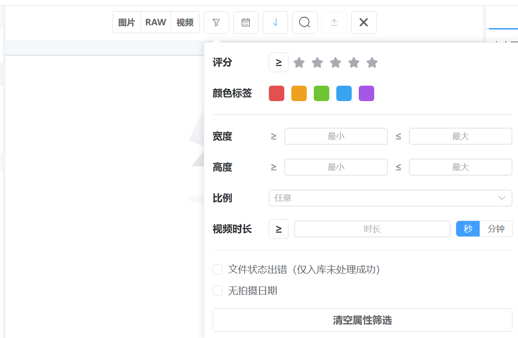This screenshot has width=518, height=338.
Task: Set rating to one star
Action: (299, 62)
